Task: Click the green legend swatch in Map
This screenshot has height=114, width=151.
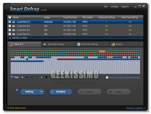Action: [x=32, y=77]
